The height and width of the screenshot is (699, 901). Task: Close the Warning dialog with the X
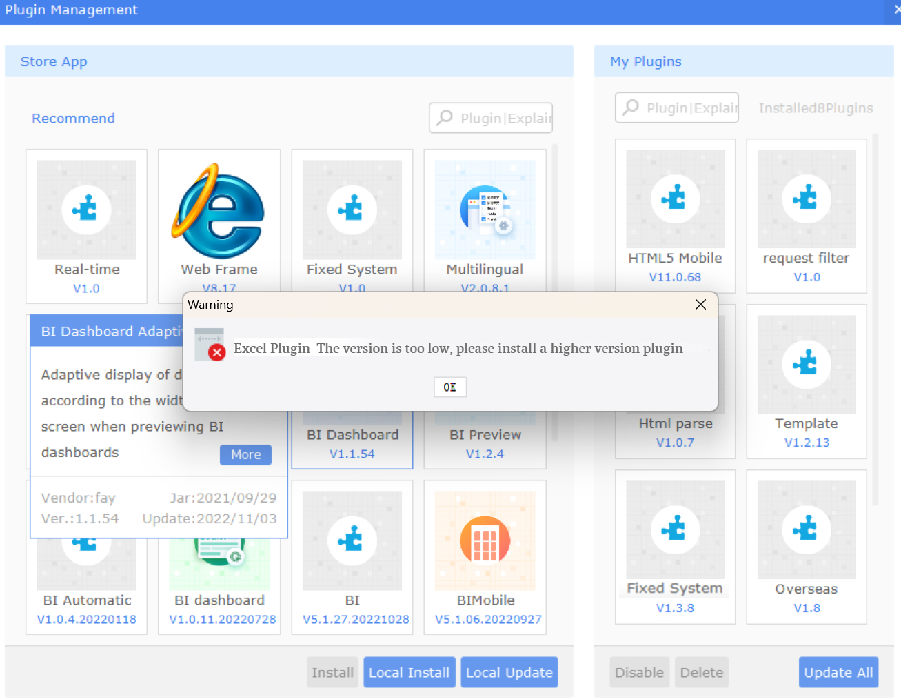700,304
